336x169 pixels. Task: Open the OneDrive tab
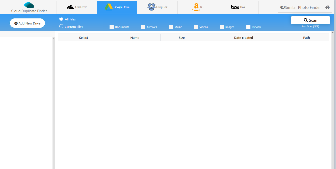click(x=77, y=7)
